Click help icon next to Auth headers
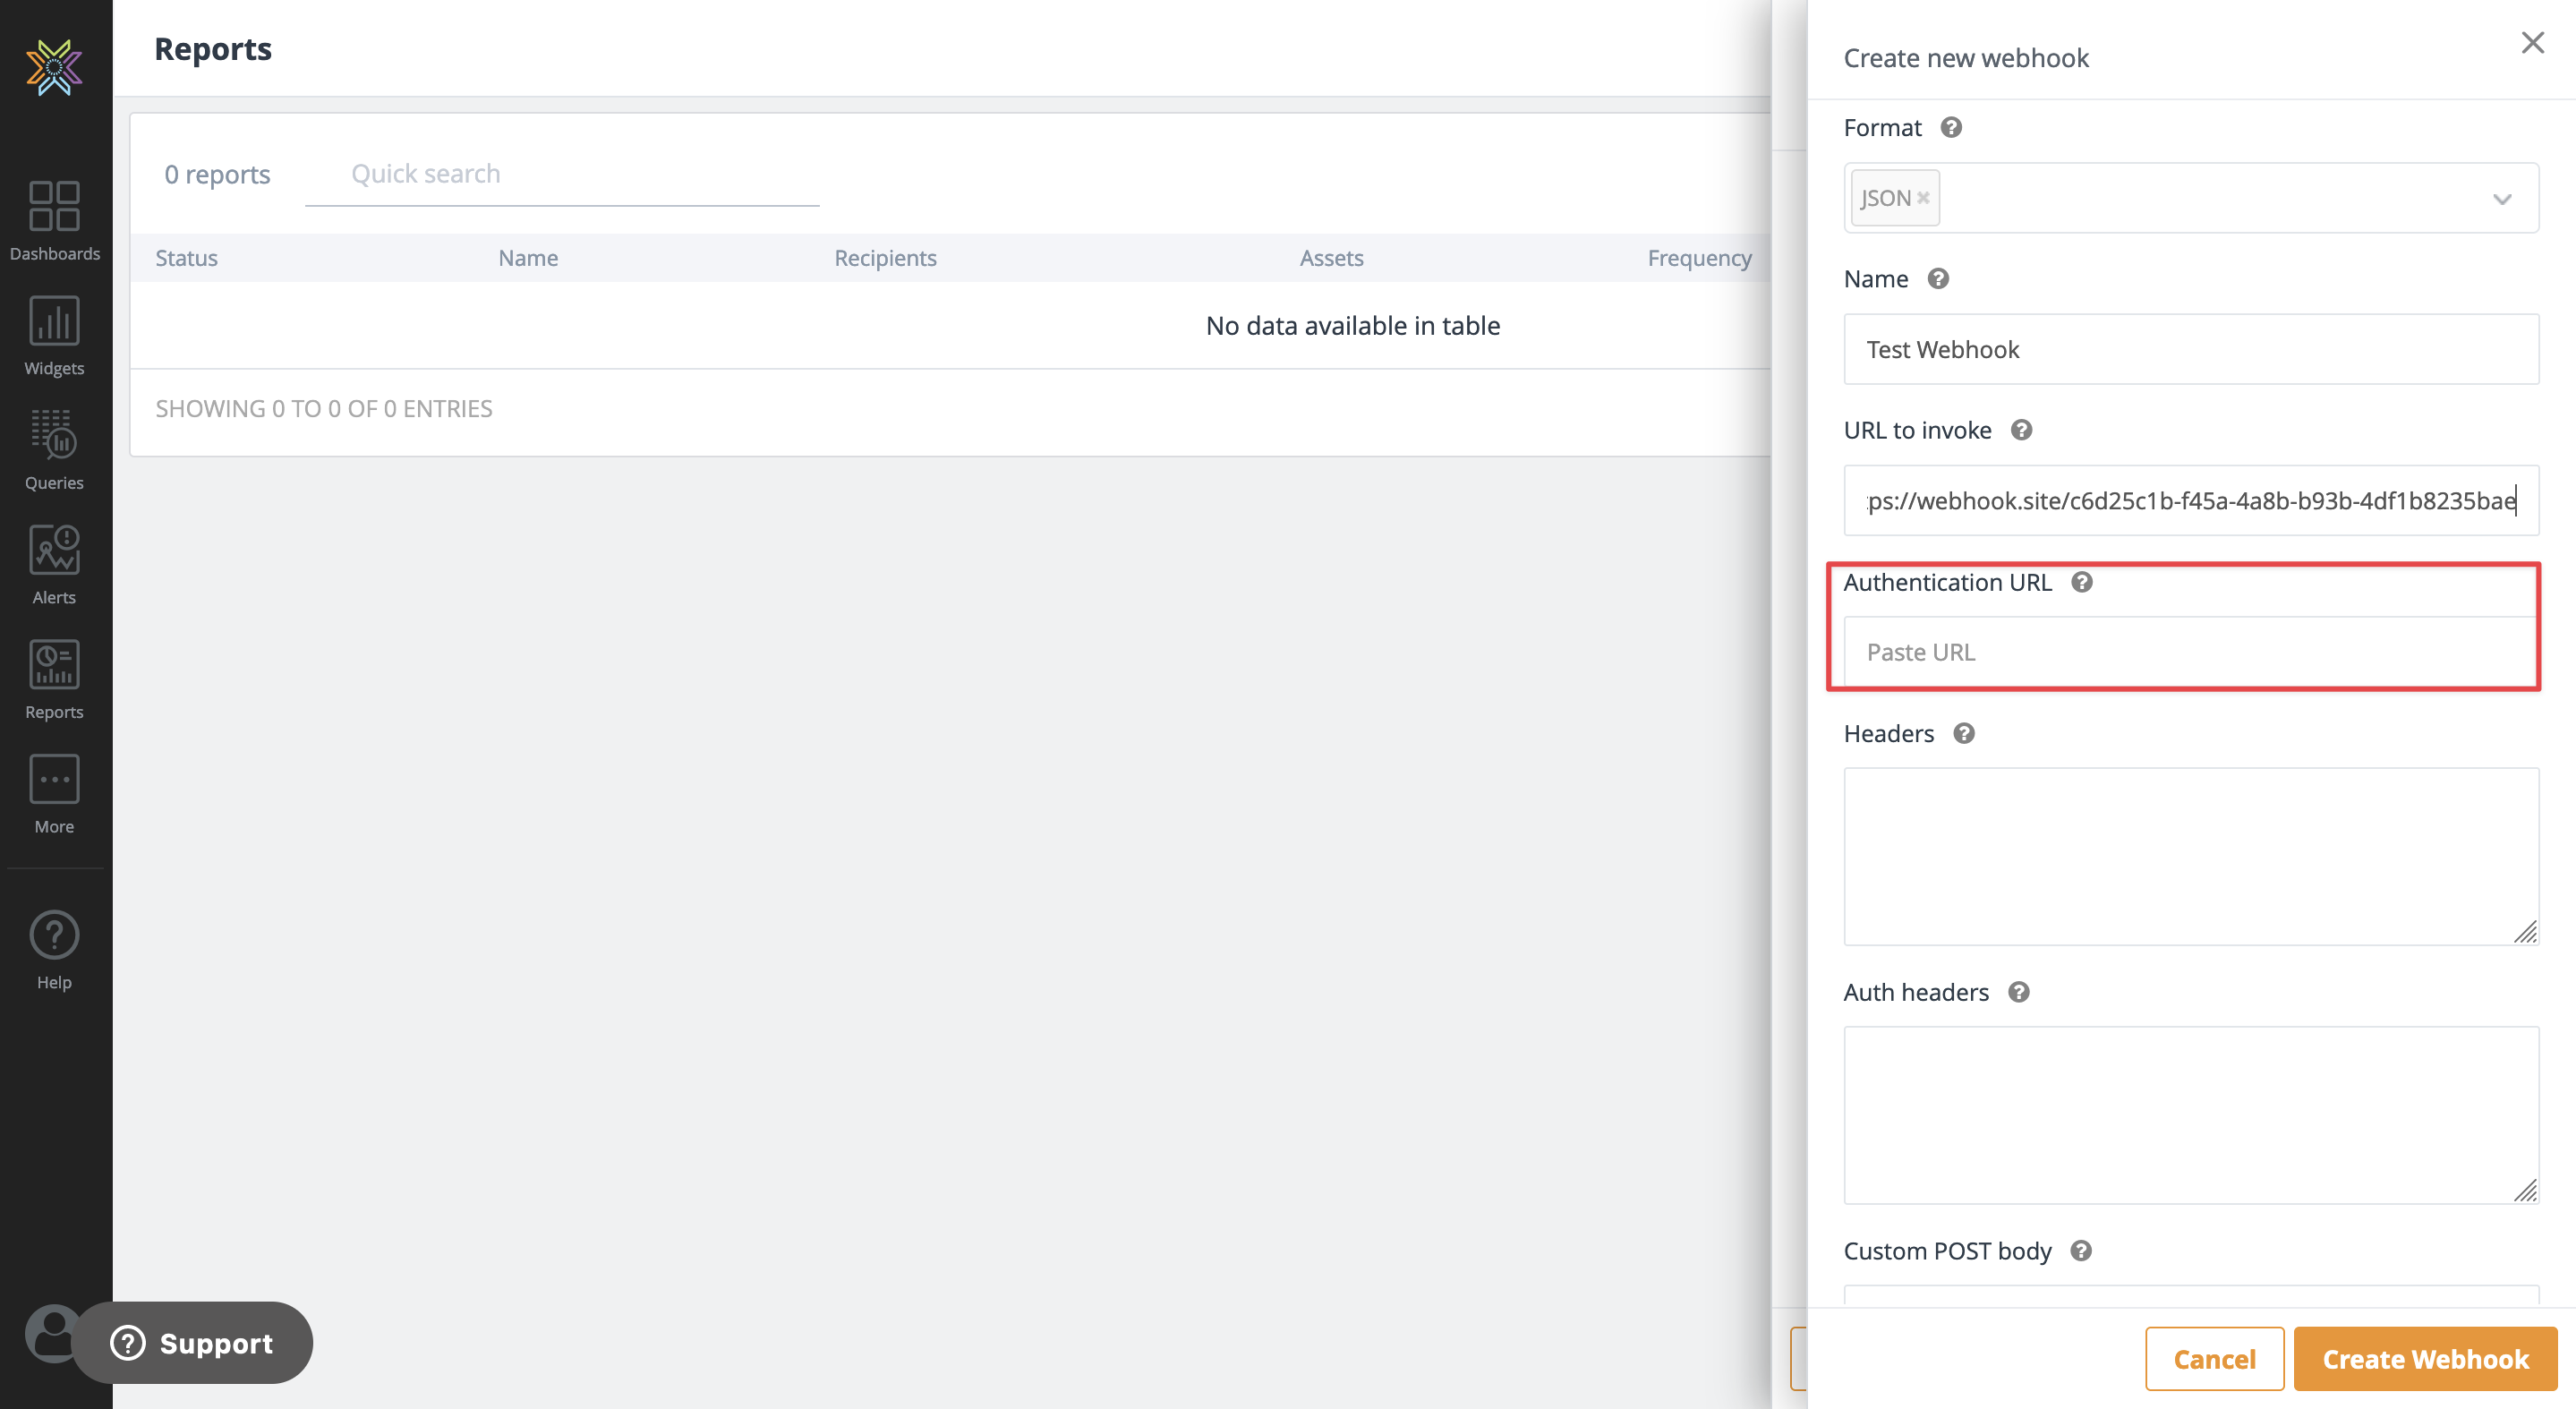 [x=2018, y=992]
